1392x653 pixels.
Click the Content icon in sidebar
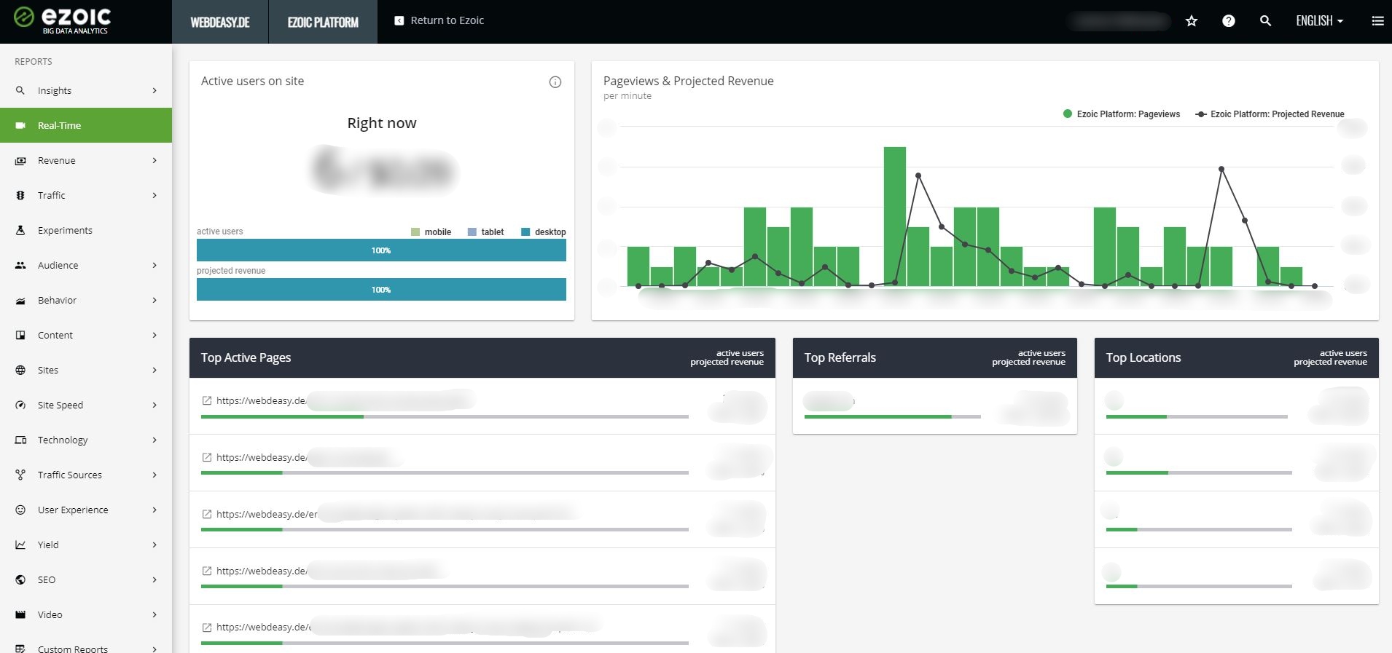point(20,335)
